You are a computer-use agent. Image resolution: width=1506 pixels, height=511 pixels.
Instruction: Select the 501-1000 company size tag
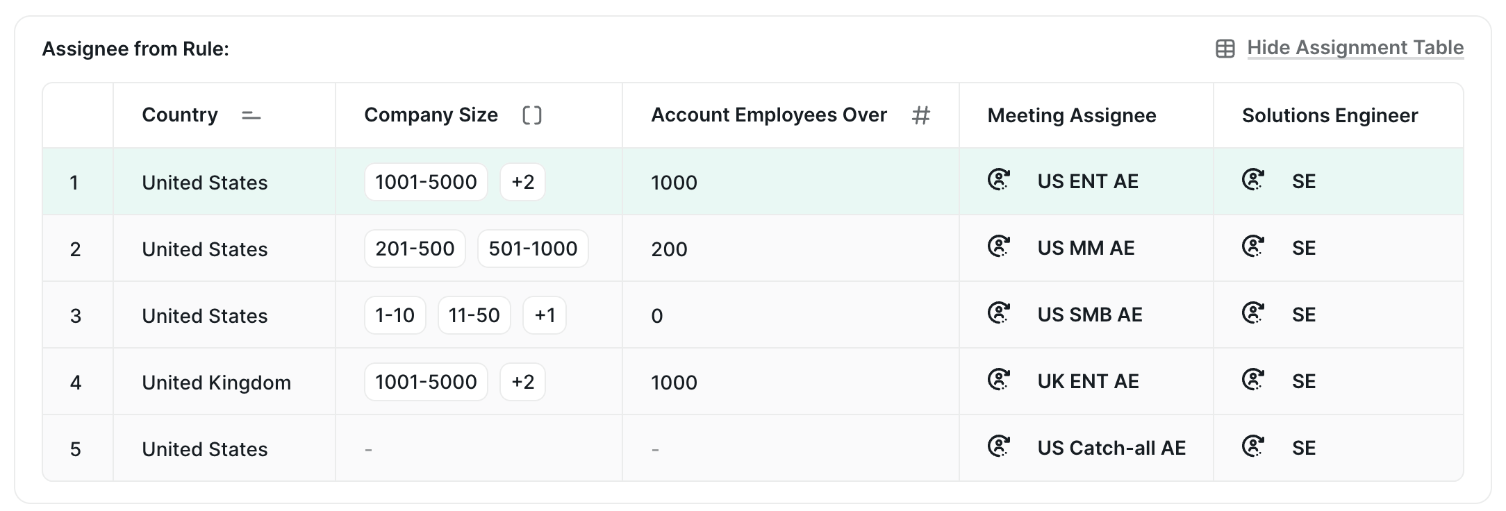[533, 249]
